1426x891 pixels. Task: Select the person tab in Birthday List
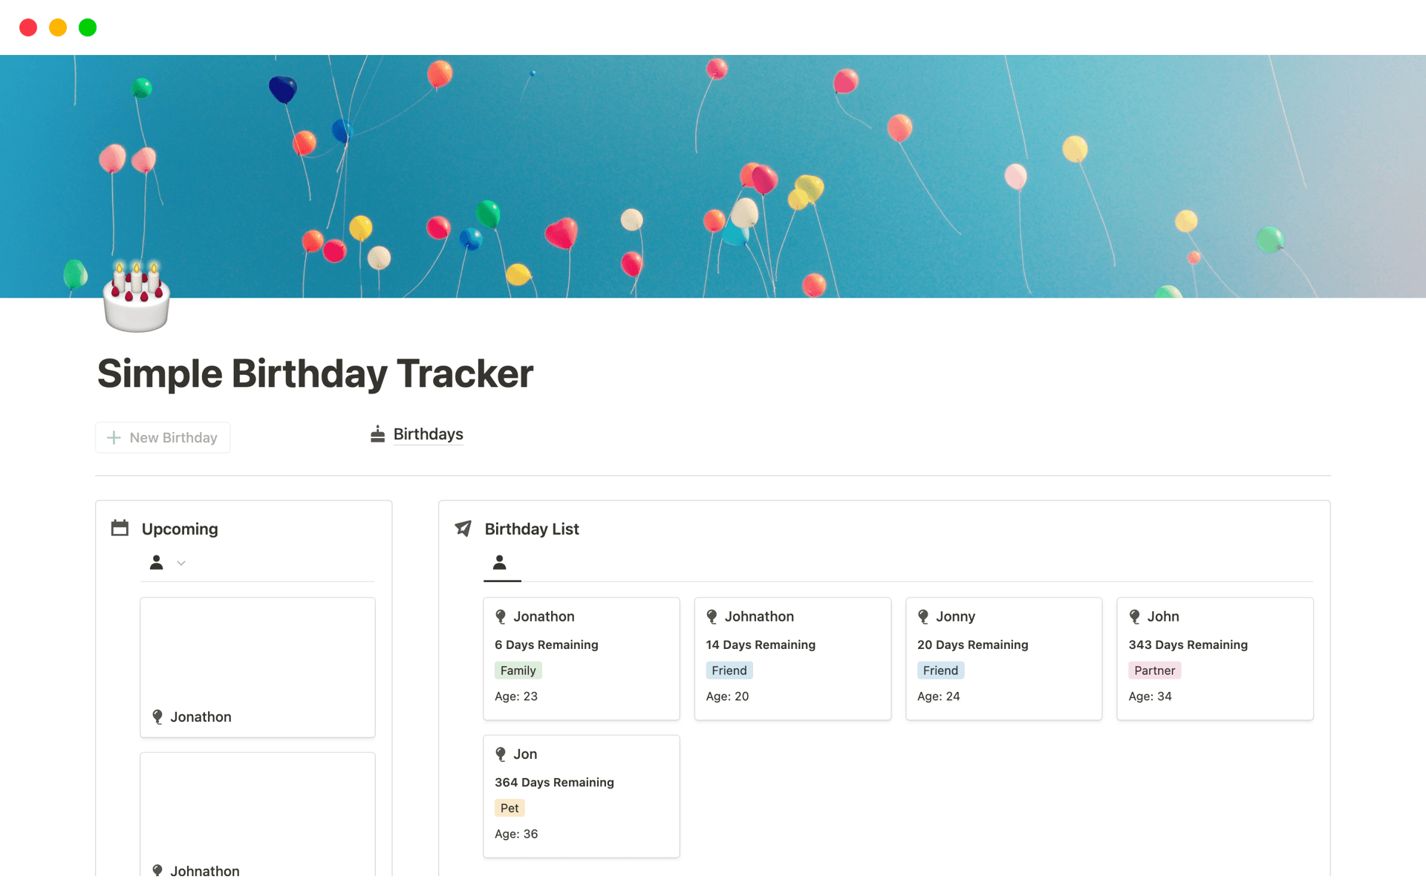click(x=500, y=563)
